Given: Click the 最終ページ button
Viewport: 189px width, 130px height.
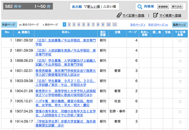Looking at the screenshot, I should 180,25.
